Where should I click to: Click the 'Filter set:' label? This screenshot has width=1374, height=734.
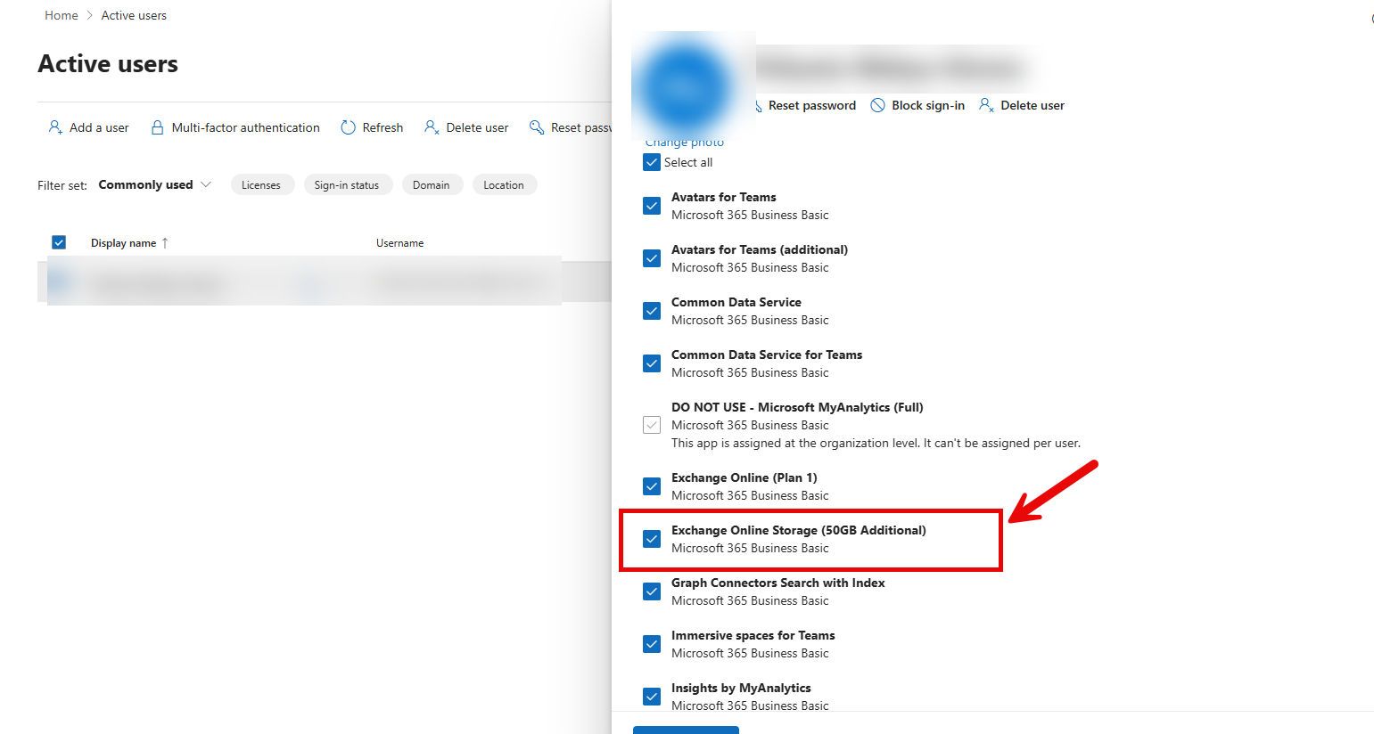[62, 185]
